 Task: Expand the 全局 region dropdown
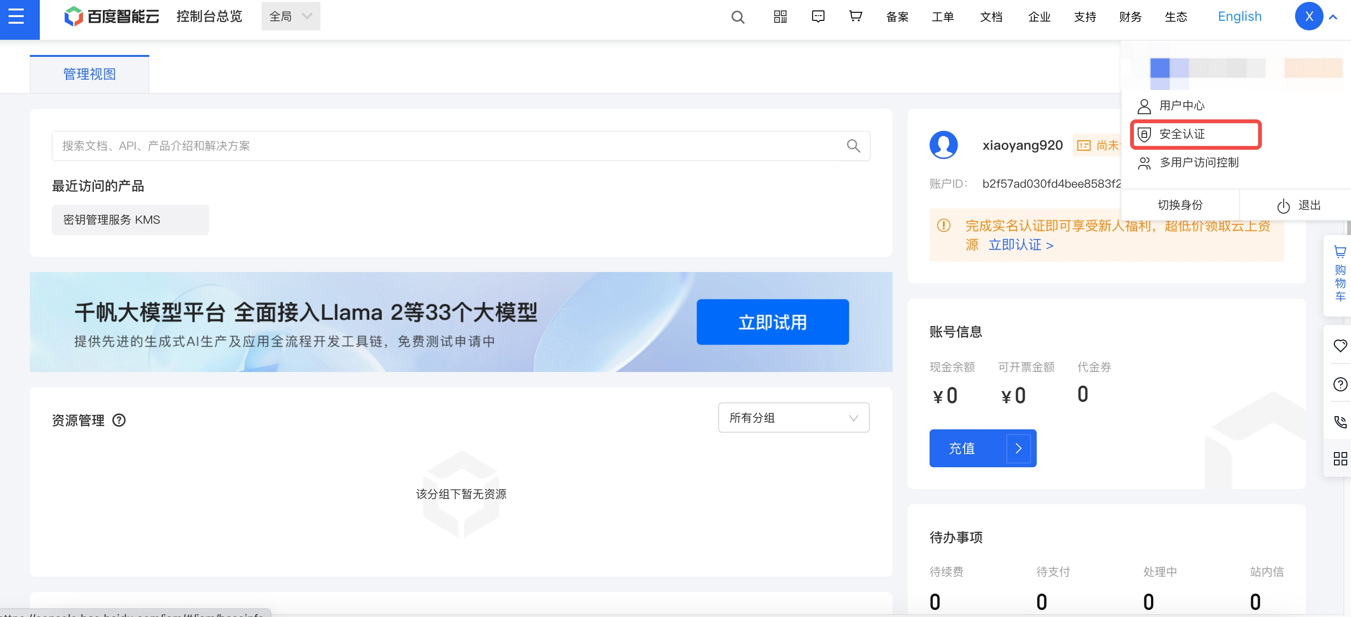click(291, 17)
